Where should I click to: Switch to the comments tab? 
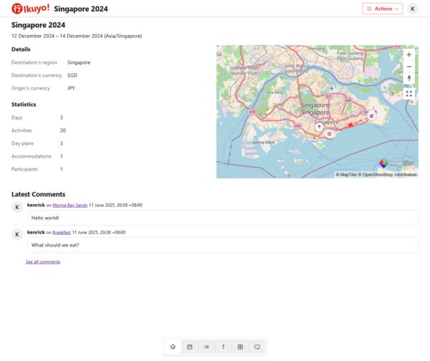257,347
